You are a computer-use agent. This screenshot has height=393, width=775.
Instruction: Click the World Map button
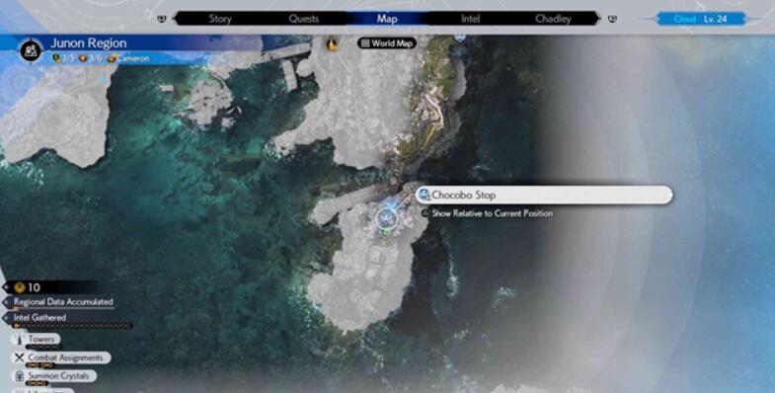[387, 43]
